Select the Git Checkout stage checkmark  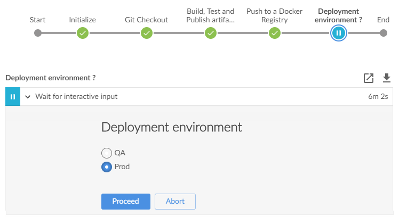[147, 33]
